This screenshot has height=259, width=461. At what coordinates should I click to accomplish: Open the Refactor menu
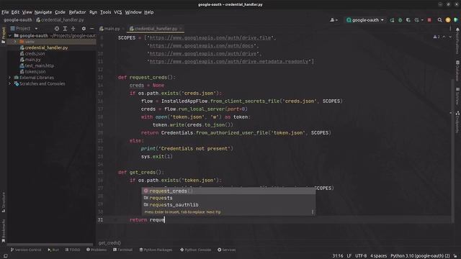coord(77,12)
